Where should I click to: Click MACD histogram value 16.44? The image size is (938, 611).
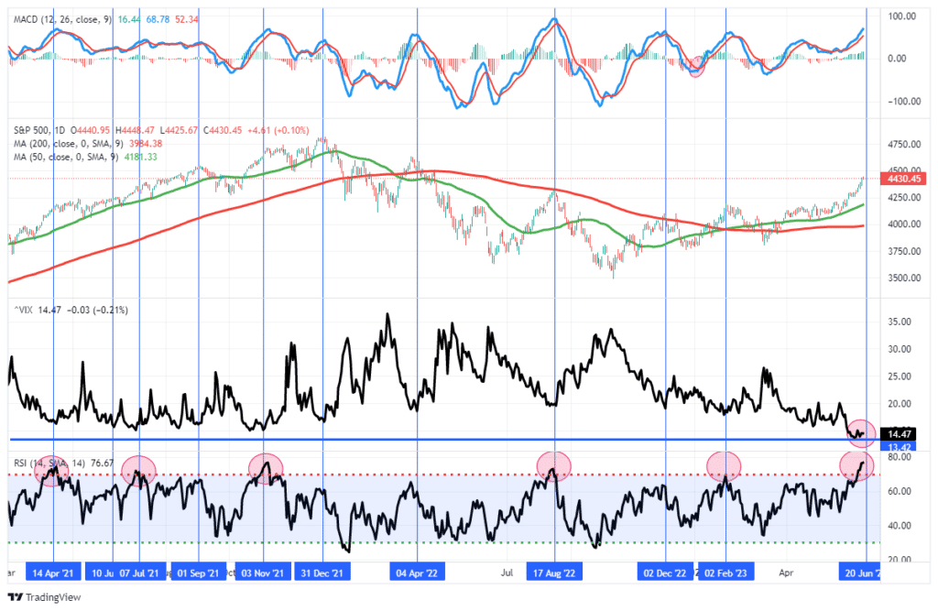coord(130,19)
